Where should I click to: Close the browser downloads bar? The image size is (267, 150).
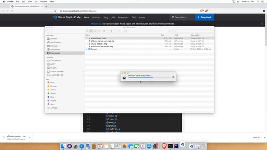point(264,137)
